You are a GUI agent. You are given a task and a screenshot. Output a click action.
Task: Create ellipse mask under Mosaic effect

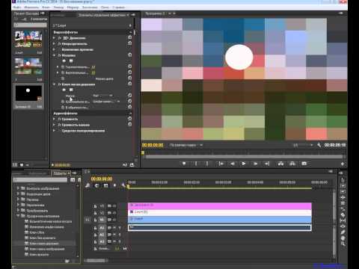[64, 61]
